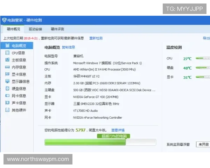The height and width of the screenshot is (168, 210).
Task: Switch to the 硬件概况 tab
Action: click(x=13, y=29)
